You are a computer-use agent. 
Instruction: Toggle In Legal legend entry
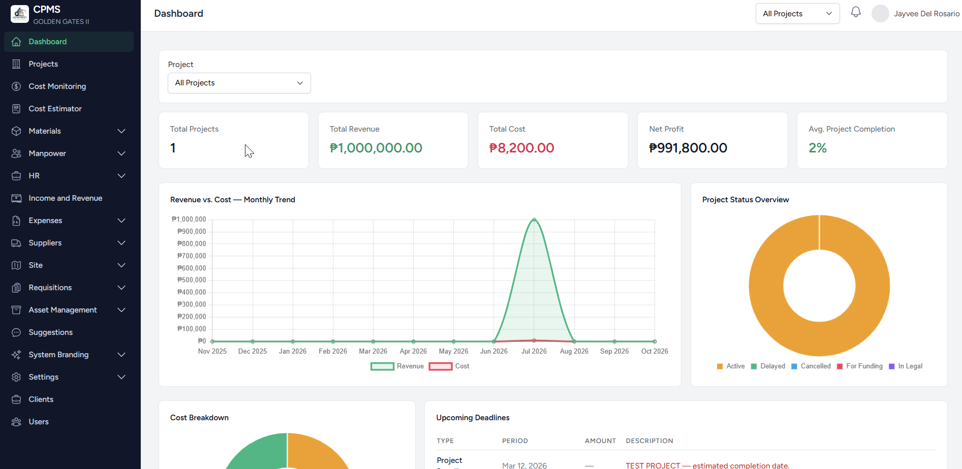point(906,366)
